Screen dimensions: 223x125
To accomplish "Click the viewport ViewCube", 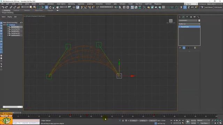I will click(x=171, y=21).
